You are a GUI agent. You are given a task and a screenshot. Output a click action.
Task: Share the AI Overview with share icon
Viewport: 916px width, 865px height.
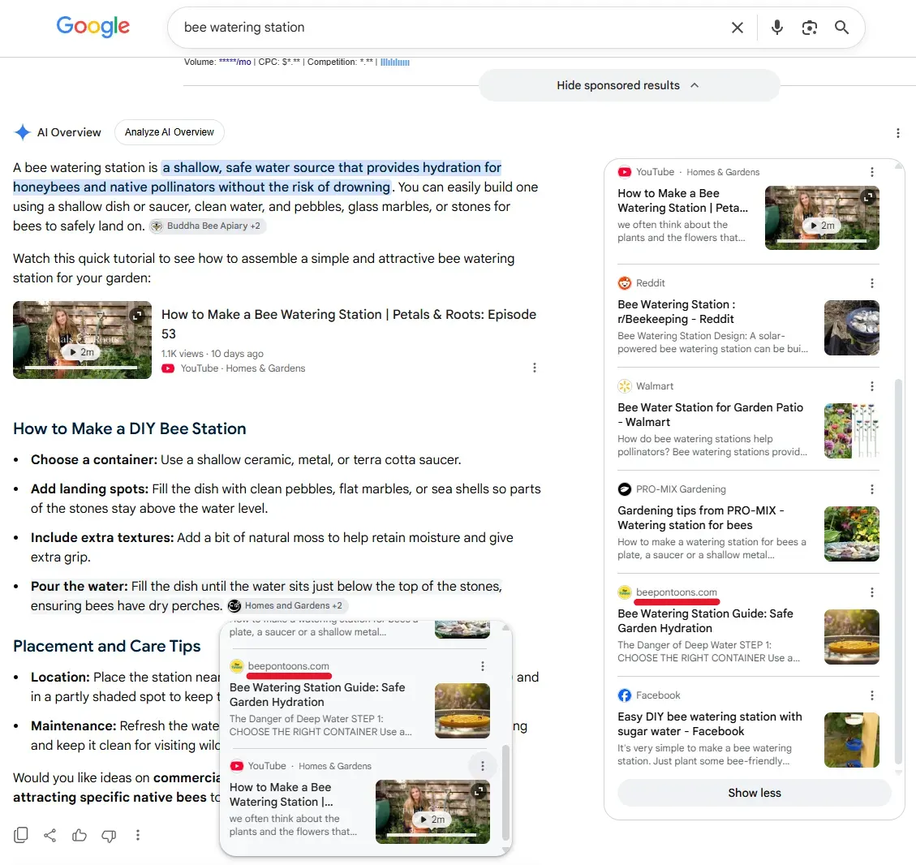click(x=50, y=835)
